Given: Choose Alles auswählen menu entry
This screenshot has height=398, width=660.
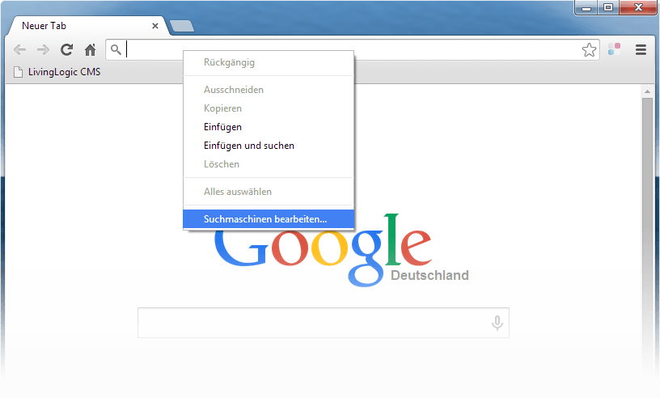Looking at the screenshot, I should coord(269,192).
